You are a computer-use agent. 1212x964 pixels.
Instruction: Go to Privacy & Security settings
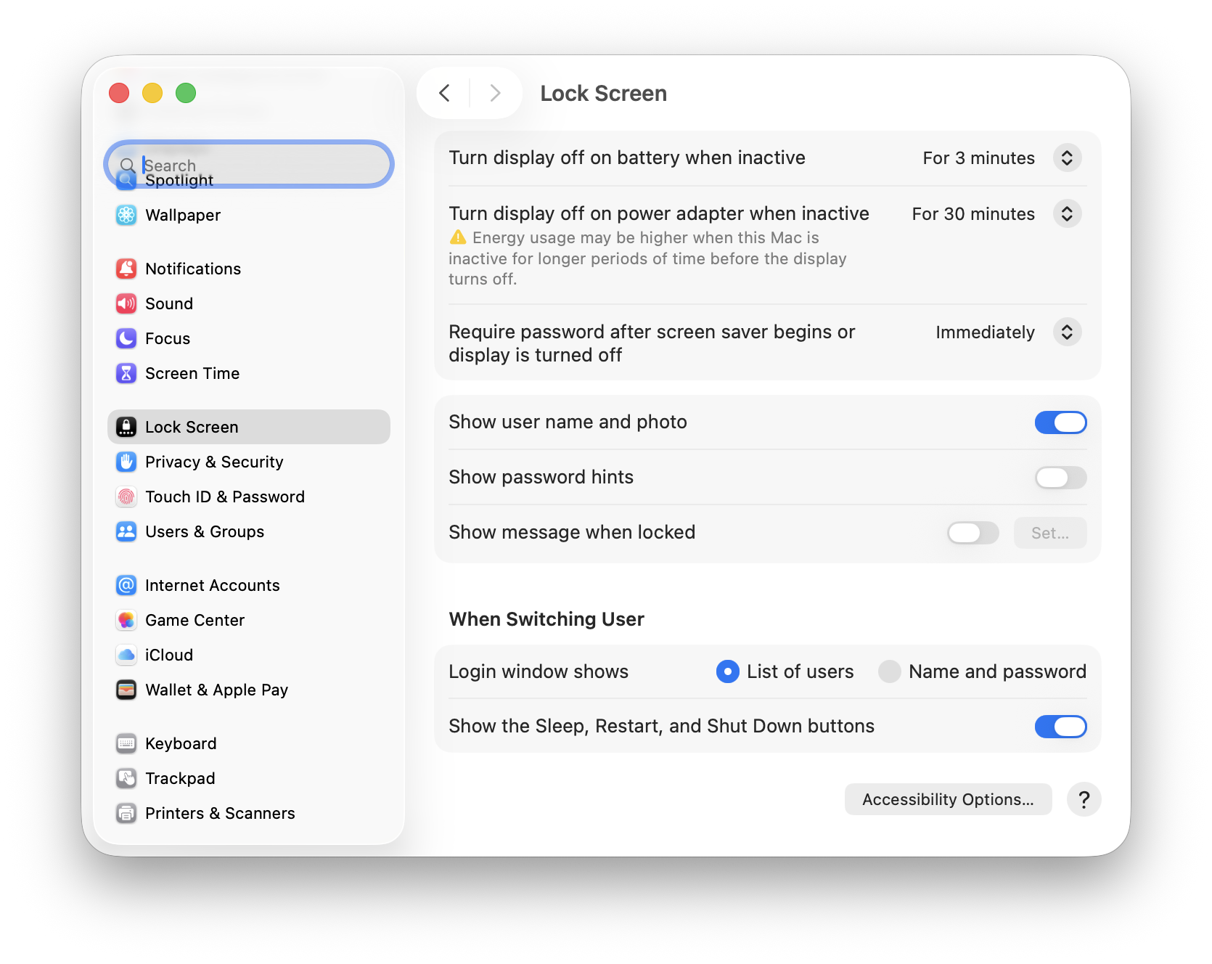(x=214, y=462)
